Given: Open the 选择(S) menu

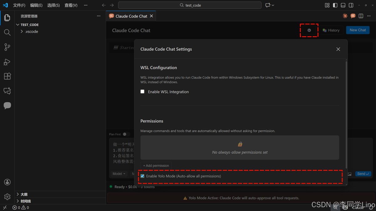Looking at the screenshot, I should 54,5.
